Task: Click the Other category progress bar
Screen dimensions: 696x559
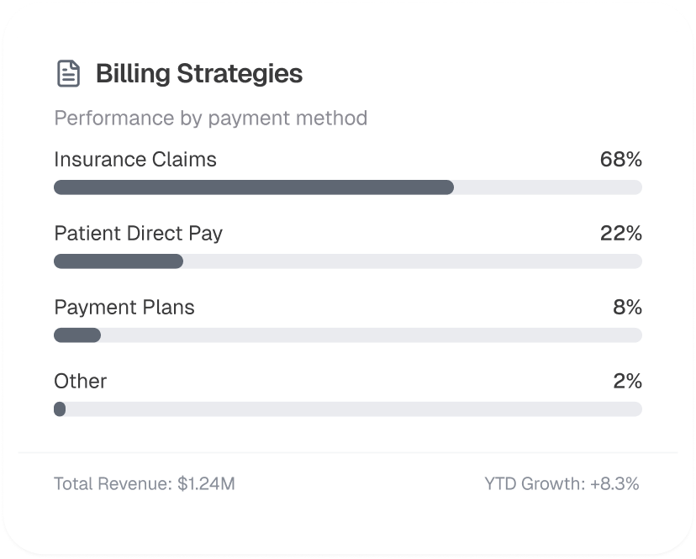Action: [347, 409]
